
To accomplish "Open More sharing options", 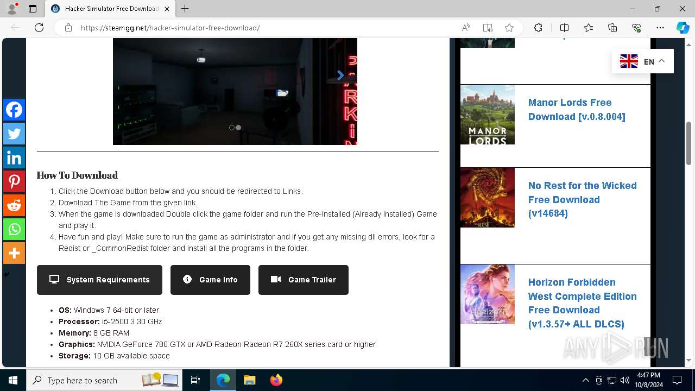I will coord(14,253).
